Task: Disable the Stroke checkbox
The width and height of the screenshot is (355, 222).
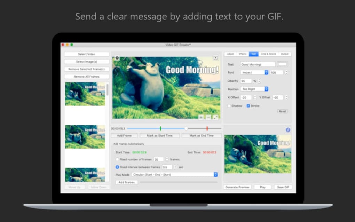Action: pyautogui.click(x=248, y=106)
